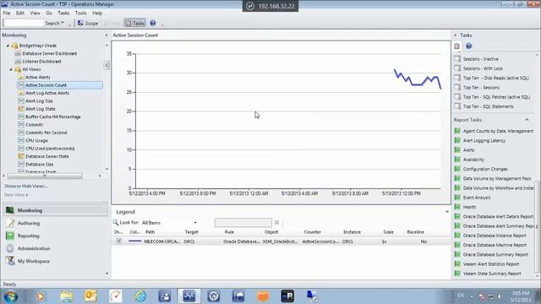Click the ORCL series blue color line
This screenshot has height=304, width=541.
[135, 242]
